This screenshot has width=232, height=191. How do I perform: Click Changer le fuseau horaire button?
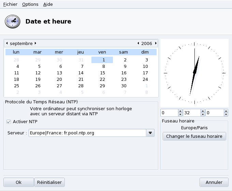(x=194, y=136)
